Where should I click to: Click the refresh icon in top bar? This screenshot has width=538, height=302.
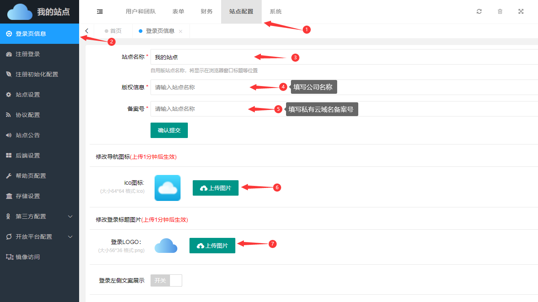(479, 11)
